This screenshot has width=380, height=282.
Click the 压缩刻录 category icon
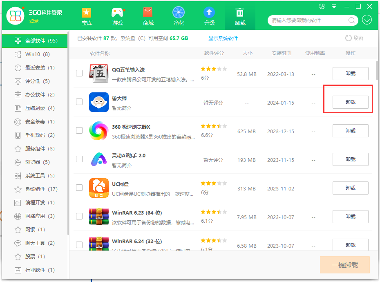(18, 108)
